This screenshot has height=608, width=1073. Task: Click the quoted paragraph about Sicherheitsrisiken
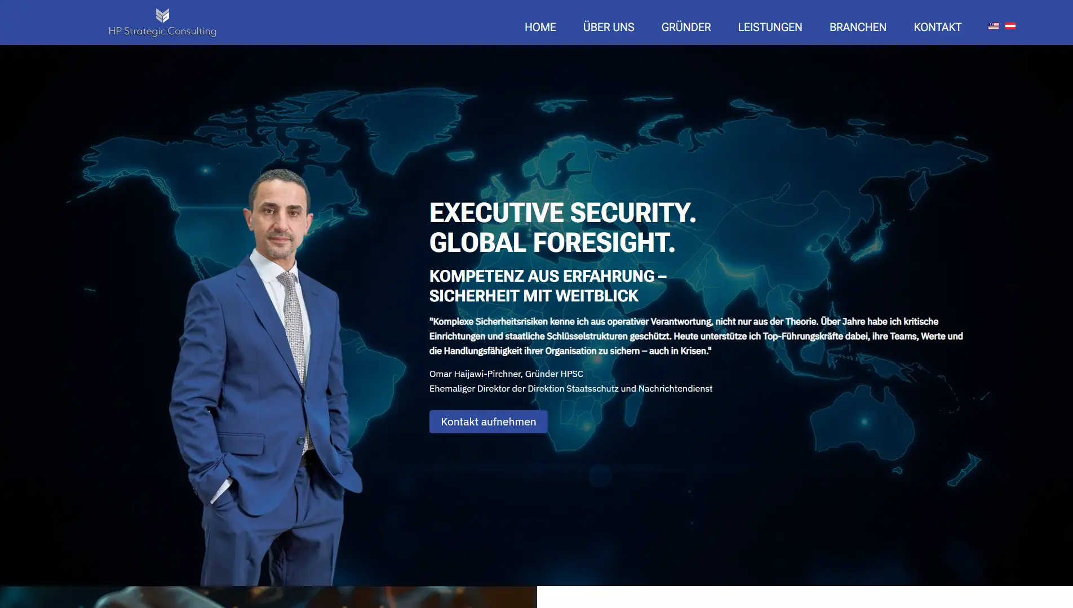(696, 336)
